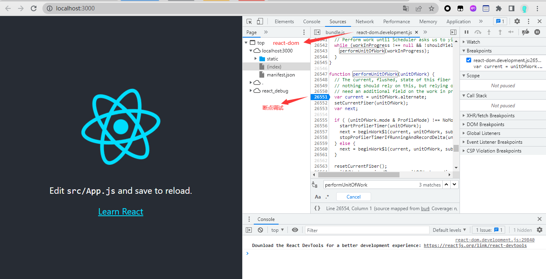546x279 pixels.
Task: Bookmark this page with star icon
Action: (x=431, y=8)
